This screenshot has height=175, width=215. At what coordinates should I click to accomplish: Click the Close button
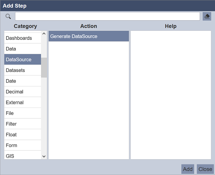click(x=205, y=169)
